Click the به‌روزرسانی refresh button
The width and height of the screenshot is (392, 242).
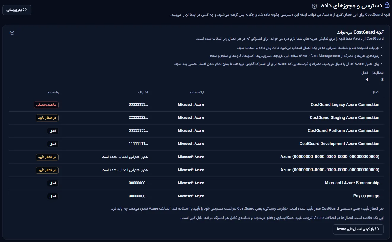(x=17, y=10)
